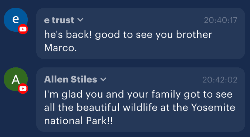This screenshot has width=250, height=137.
Task: Click the word 'Marco.' in first message
Action: point(60,48)
